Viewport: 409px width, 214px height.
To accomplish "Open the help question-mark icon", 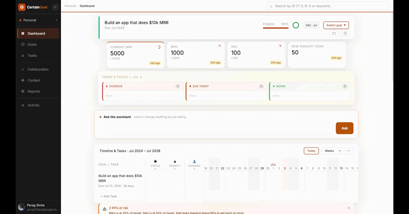I will [x=345, y=33].
